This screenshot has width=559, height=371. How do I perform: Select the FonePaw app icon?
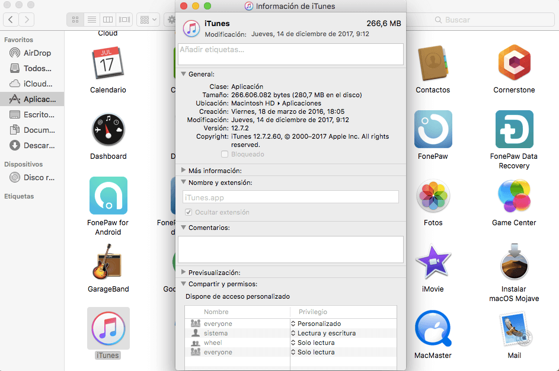[x=433, y=129]
